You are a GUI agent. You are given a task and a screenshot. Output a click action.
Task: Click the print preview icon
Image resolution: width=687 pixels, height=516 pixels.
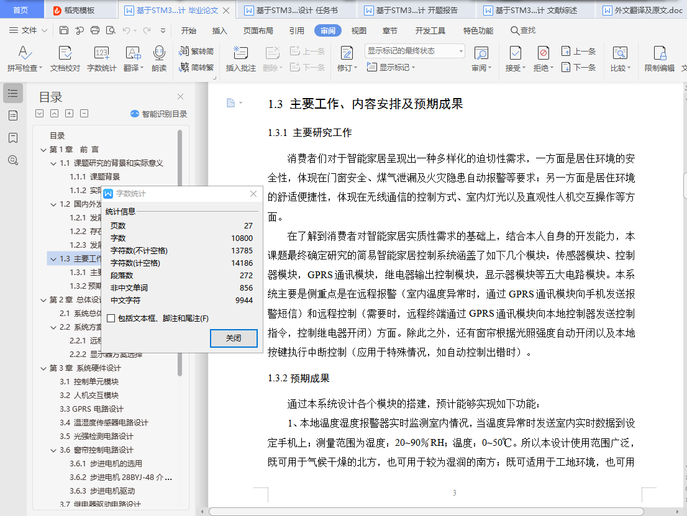(111, 30)
